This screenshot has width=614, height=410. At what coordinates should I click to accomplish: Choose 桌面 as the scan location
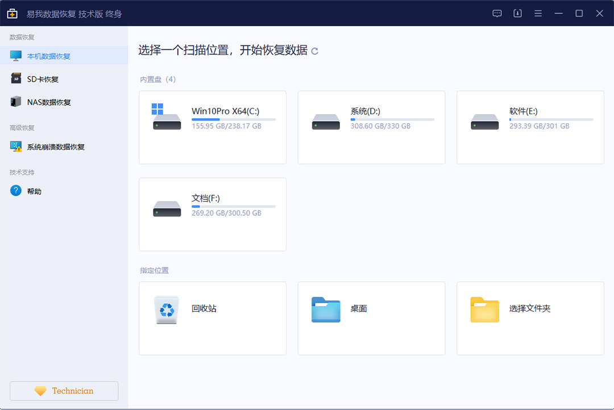click(372, 319)
